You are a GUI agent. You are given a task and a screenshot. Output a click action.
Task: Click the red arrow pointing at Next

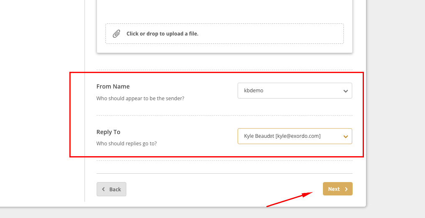289,199
